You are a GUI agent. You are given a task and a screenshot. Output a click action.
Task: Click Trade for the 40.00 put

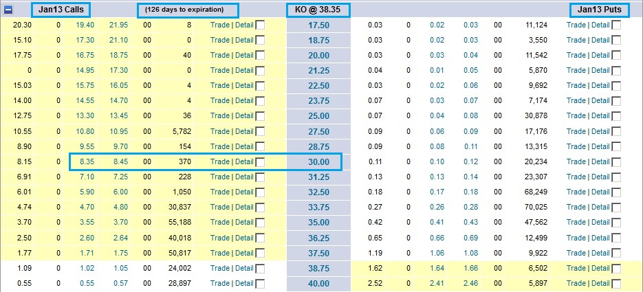click(x=576, y=283)
